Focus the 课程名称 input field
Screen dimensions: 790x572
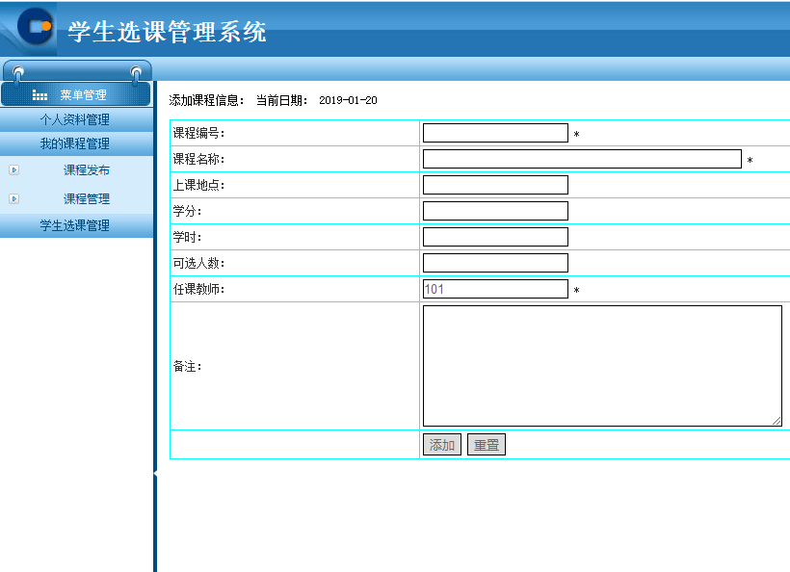tap(582, 159)
